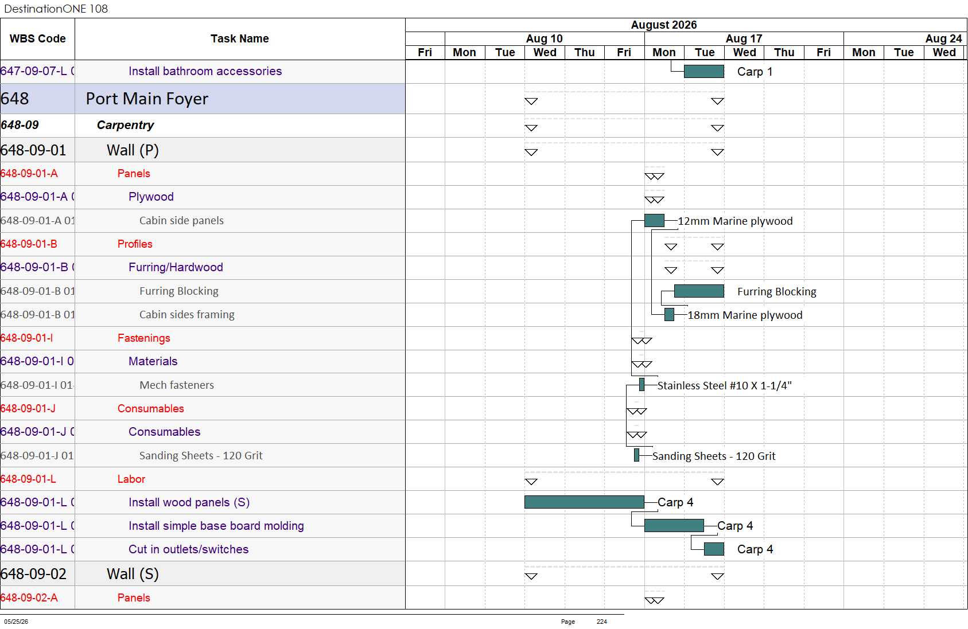Select the Aug 10 week header
968x629 pixels.
pyautogui.click(x=545, y=38)
